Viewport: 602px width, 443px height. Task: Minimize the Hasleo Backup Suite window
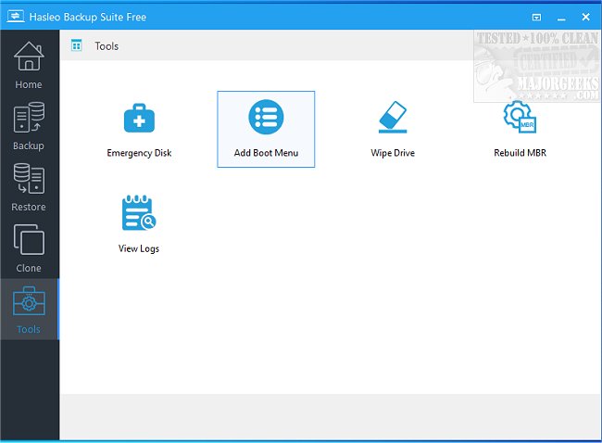(561, 18)
